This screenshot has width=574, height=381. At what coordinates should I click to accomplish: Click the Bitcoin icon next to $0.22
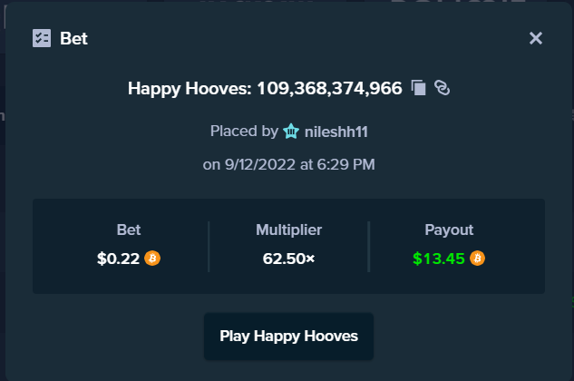coord(152,259)
